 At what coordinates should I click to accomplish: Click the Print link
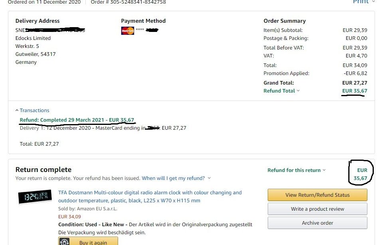(361, 2)
